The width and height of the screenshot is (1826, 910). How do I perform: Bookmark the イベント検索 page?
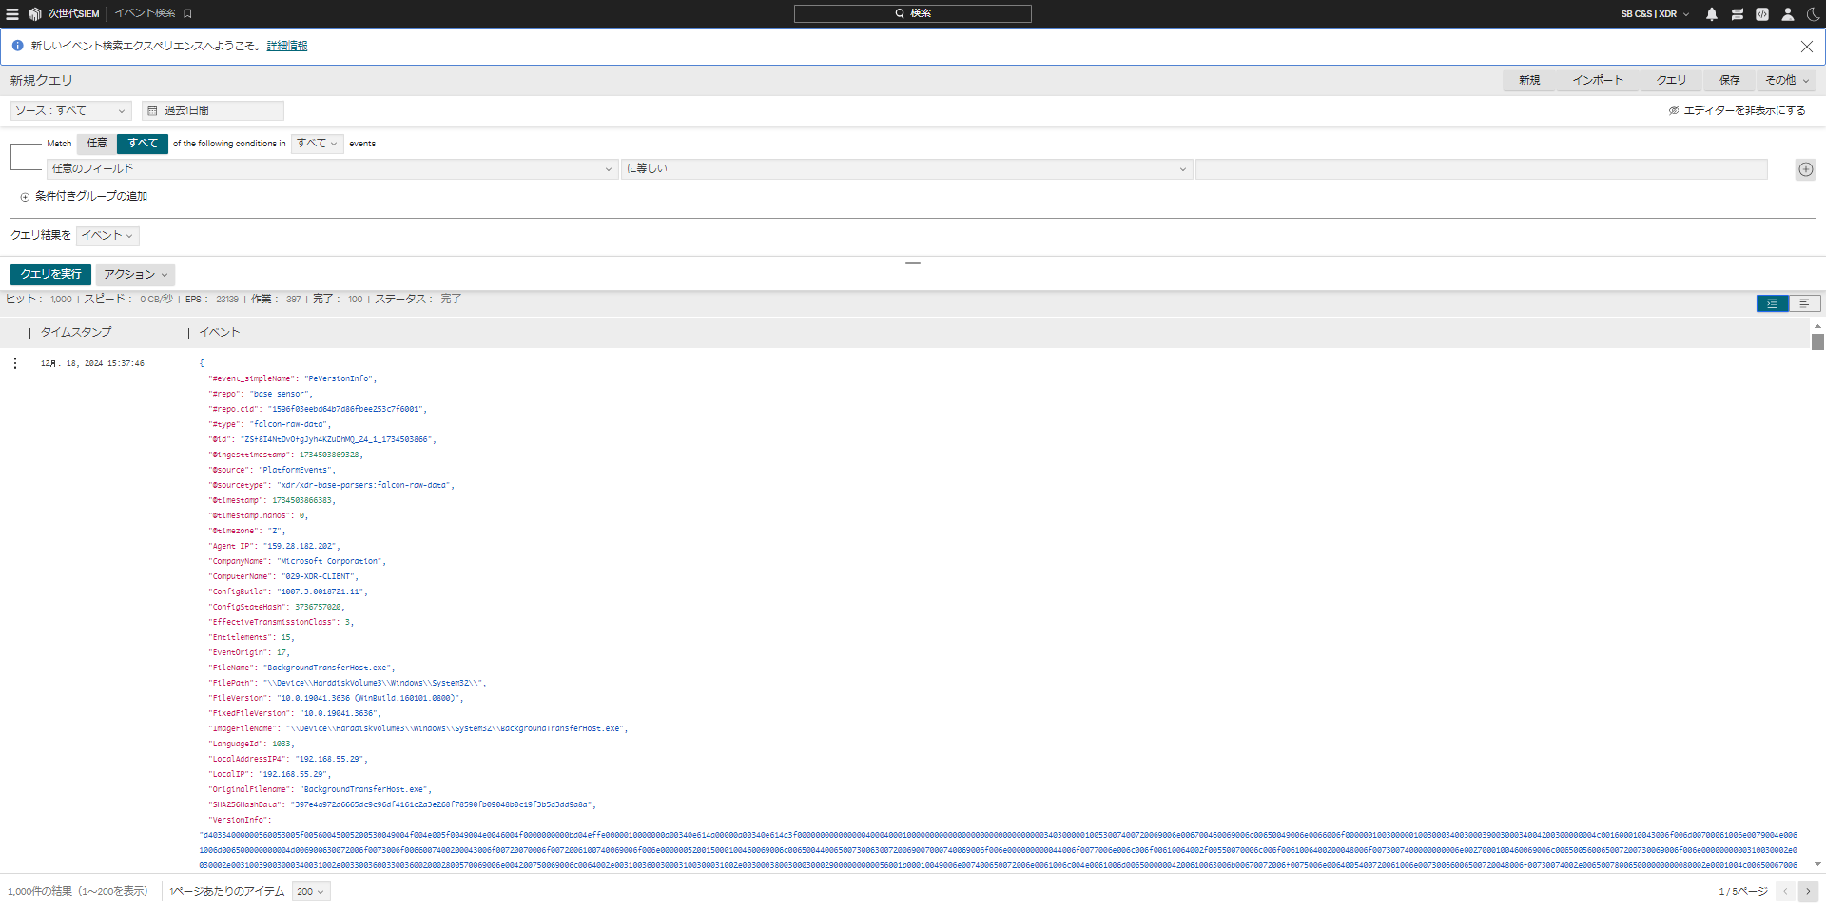(187, 13)
